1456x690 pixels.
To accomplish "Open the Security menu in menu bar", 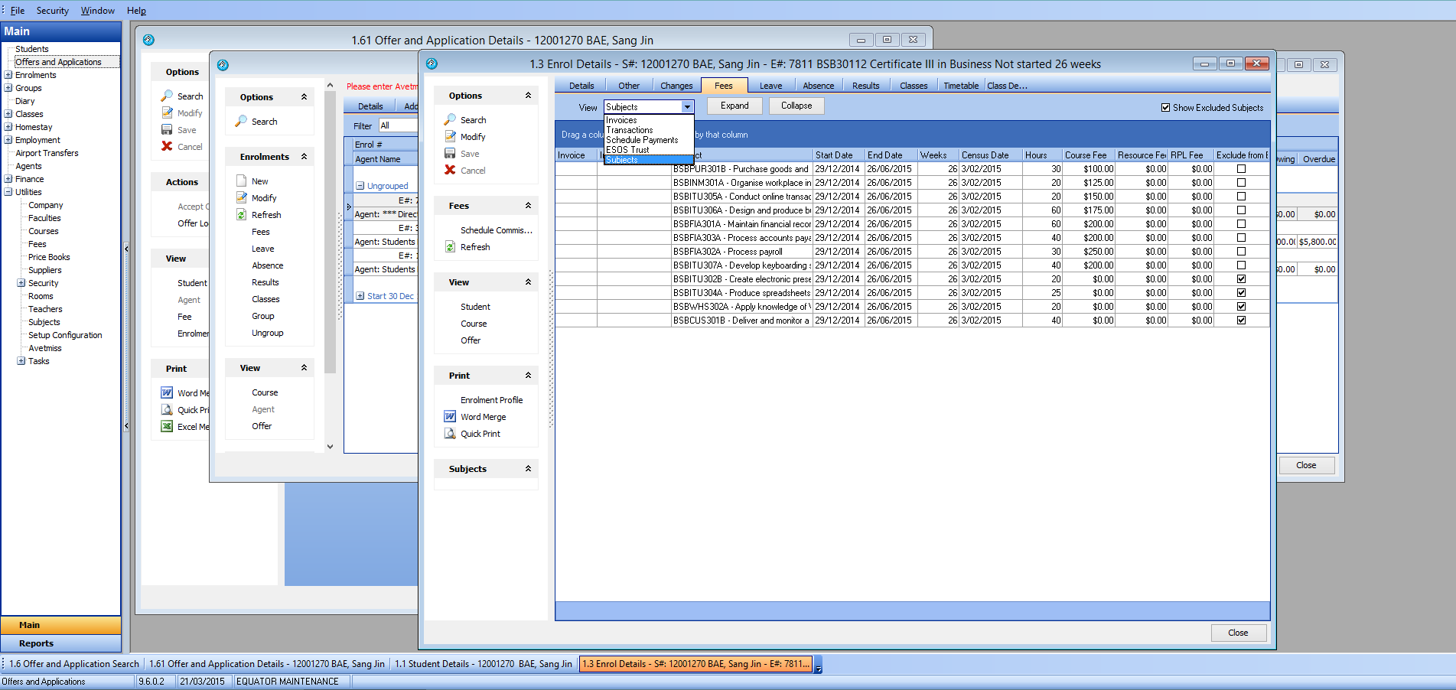I will (x=52, y=11).
